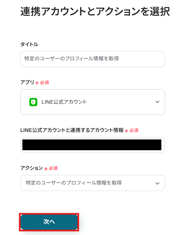Screen dimensions: 193x235
Task: Open the アクション dropdown arrow
Action: pyautogui.click(x=157, y=183)
